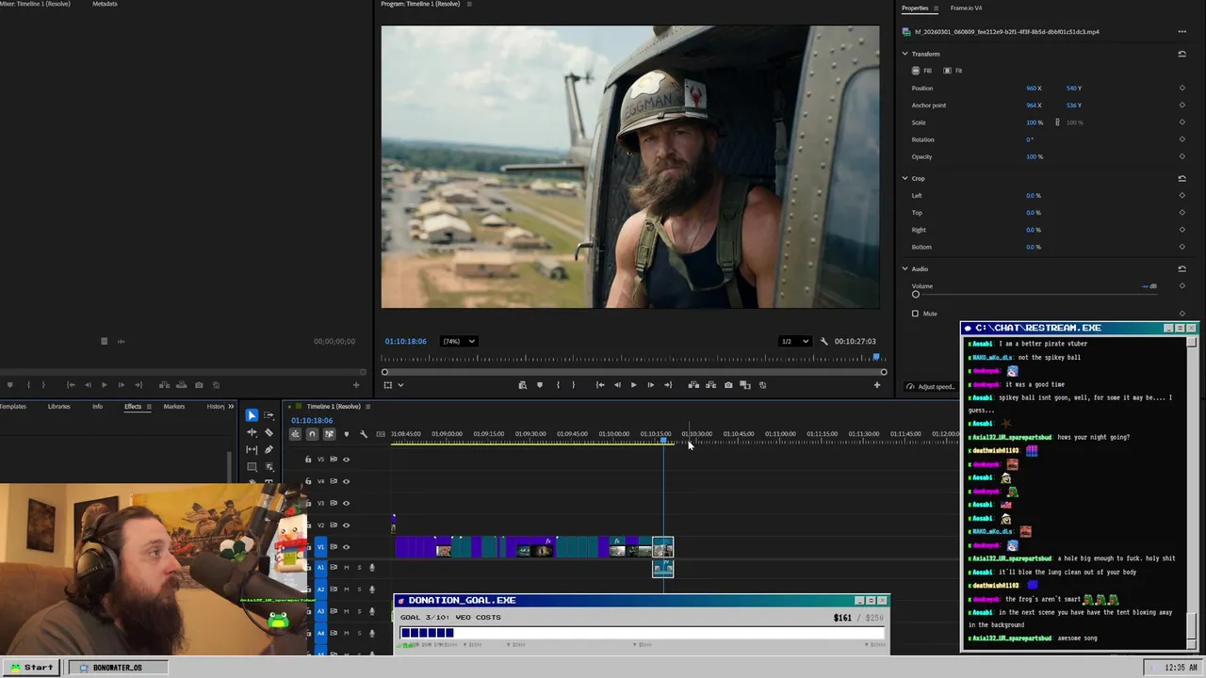Open the History tab

216,407
